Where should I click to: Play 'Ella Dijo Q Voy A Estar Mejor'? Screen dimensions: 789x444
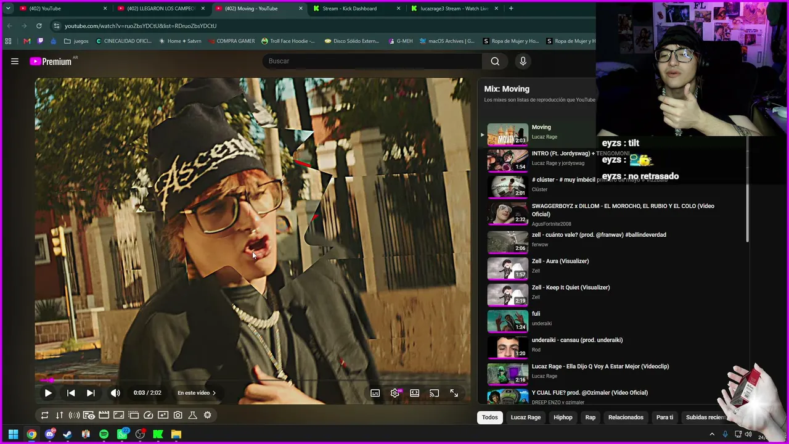[x=600, y=366]
